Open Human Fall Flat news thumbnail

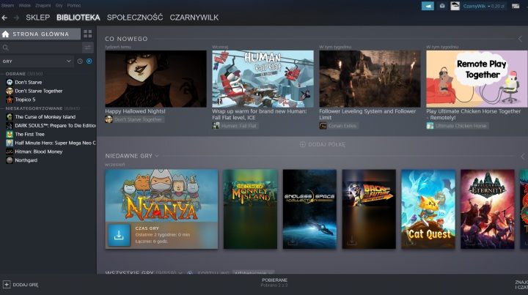point(263,78)
